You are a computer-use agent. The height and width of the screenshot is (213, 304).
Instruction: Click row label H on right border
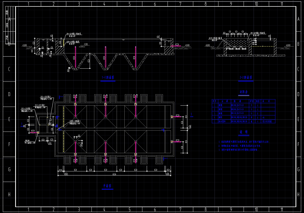(x=298, y=195)
